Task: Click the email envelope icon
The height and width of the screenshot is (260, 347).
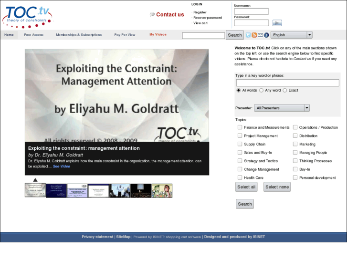Action: click(x=260, y=35)
